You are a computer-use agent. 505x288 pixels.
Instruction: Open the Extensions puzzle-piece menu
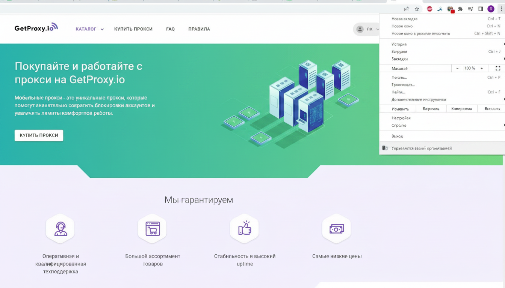460,9
